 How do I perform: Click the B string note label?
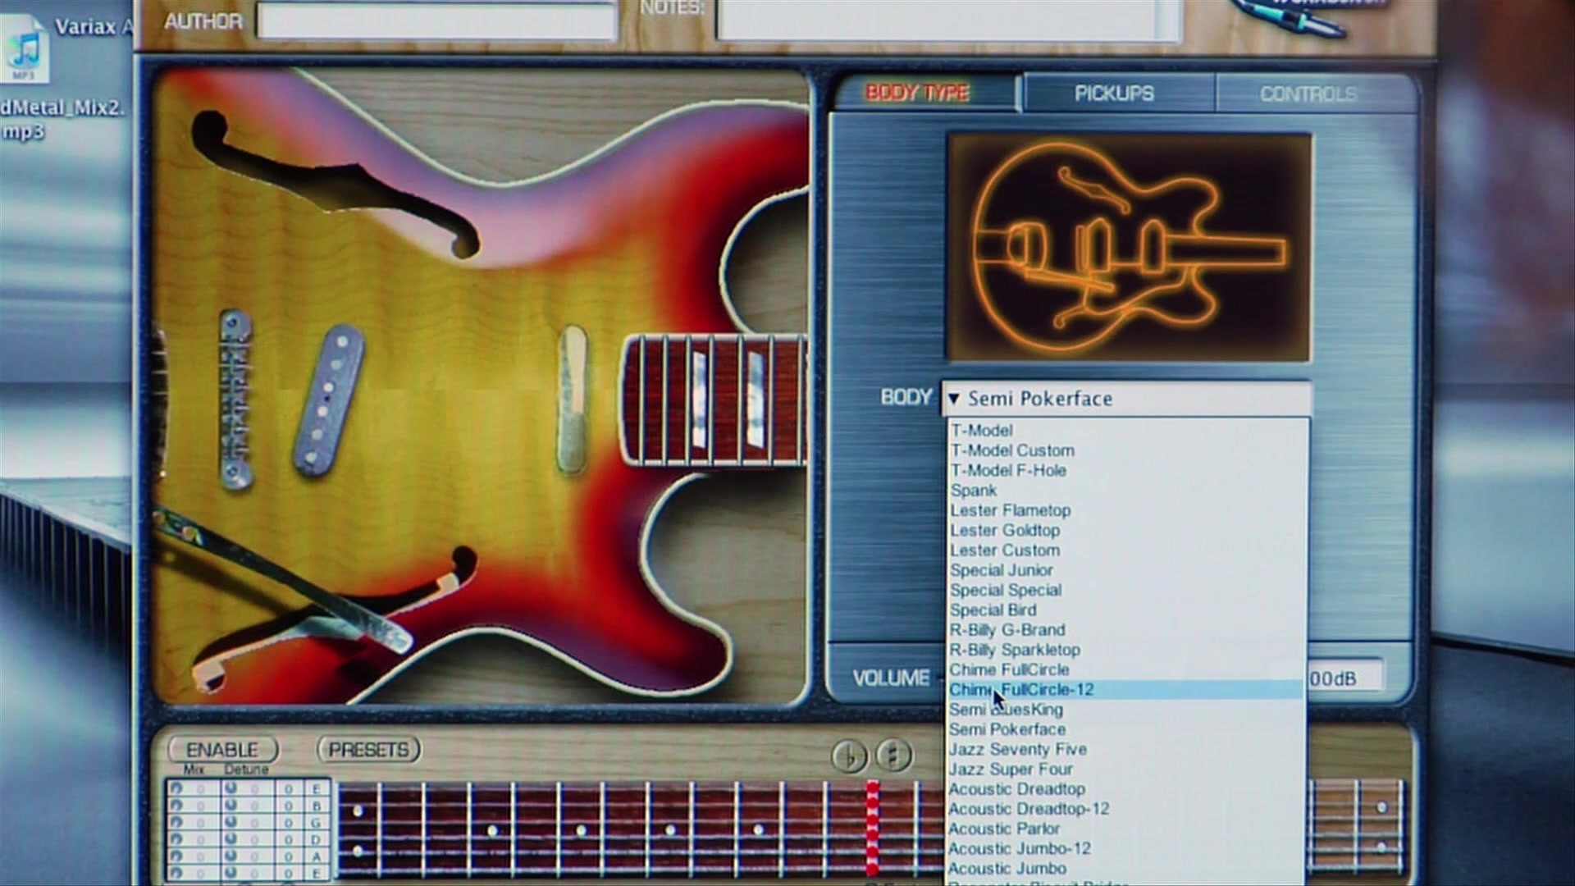316,806
